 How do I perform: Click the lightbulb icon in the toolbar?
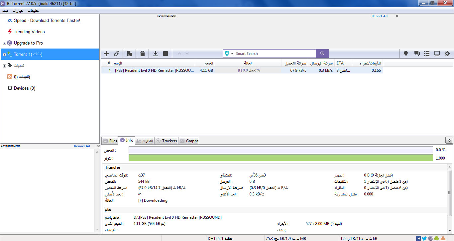click(406, 54)
